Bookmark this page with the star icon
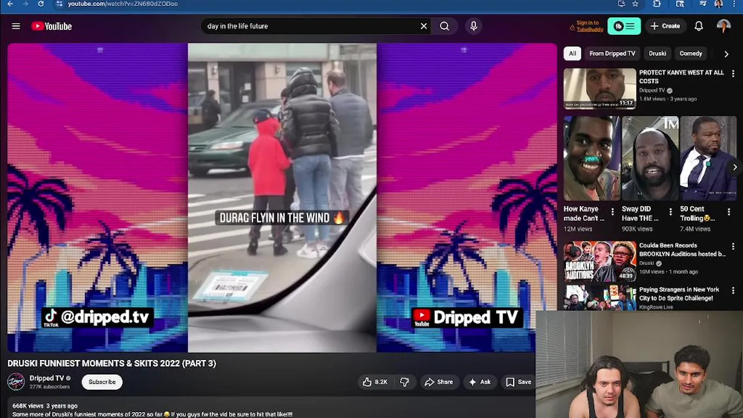 [635, 3]
